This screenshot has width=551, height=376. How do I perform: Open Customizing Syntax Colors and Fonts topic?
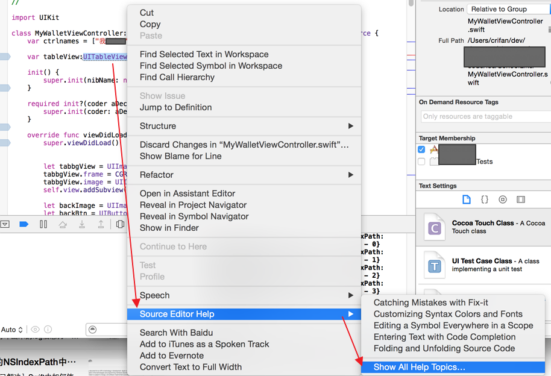coord(453,314)
